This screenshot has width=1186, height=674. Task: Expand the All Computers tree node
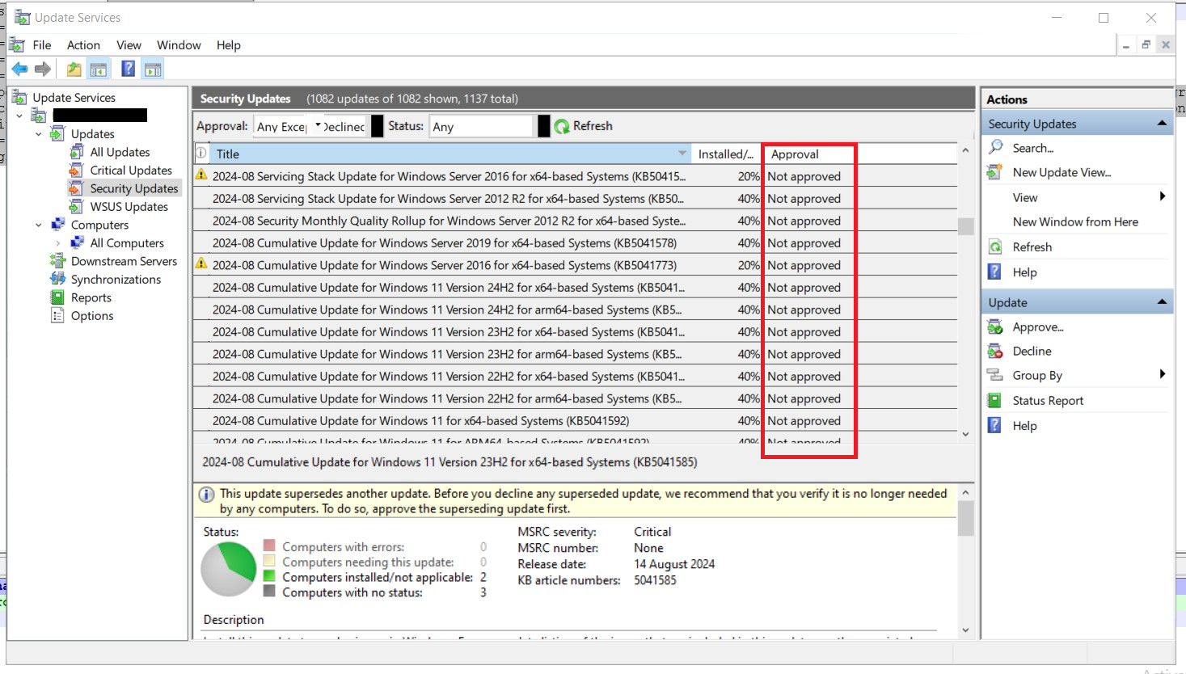pos(58,243)
